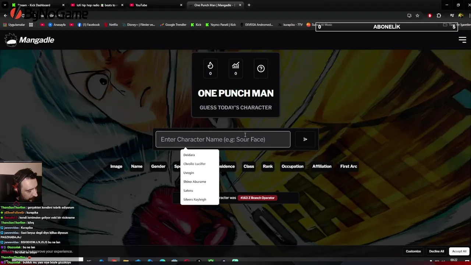Click the ABONELİK subscription overlay bar
The image size is (471, 265).
pos(387,27)
